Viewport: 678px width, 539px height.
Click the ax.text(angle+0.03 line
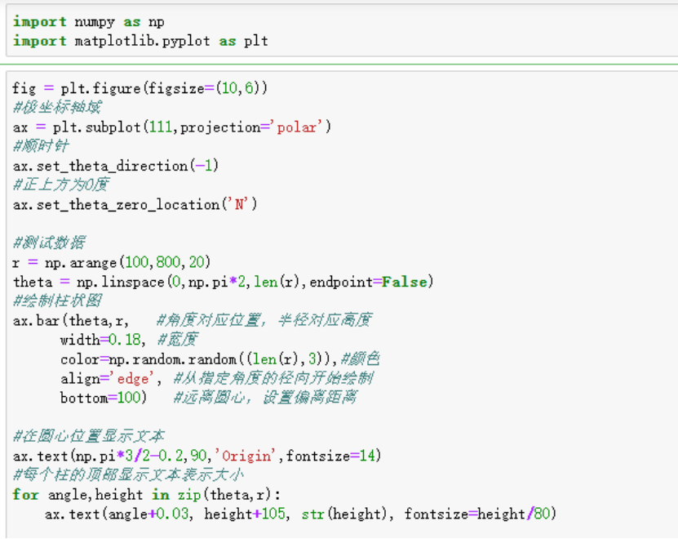pyautogui.click(x=300, y=514)
